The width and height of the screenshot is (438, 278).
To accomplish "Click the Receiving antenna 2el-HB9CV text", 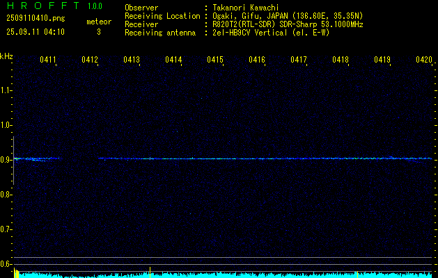I will (x=272, y=33).
